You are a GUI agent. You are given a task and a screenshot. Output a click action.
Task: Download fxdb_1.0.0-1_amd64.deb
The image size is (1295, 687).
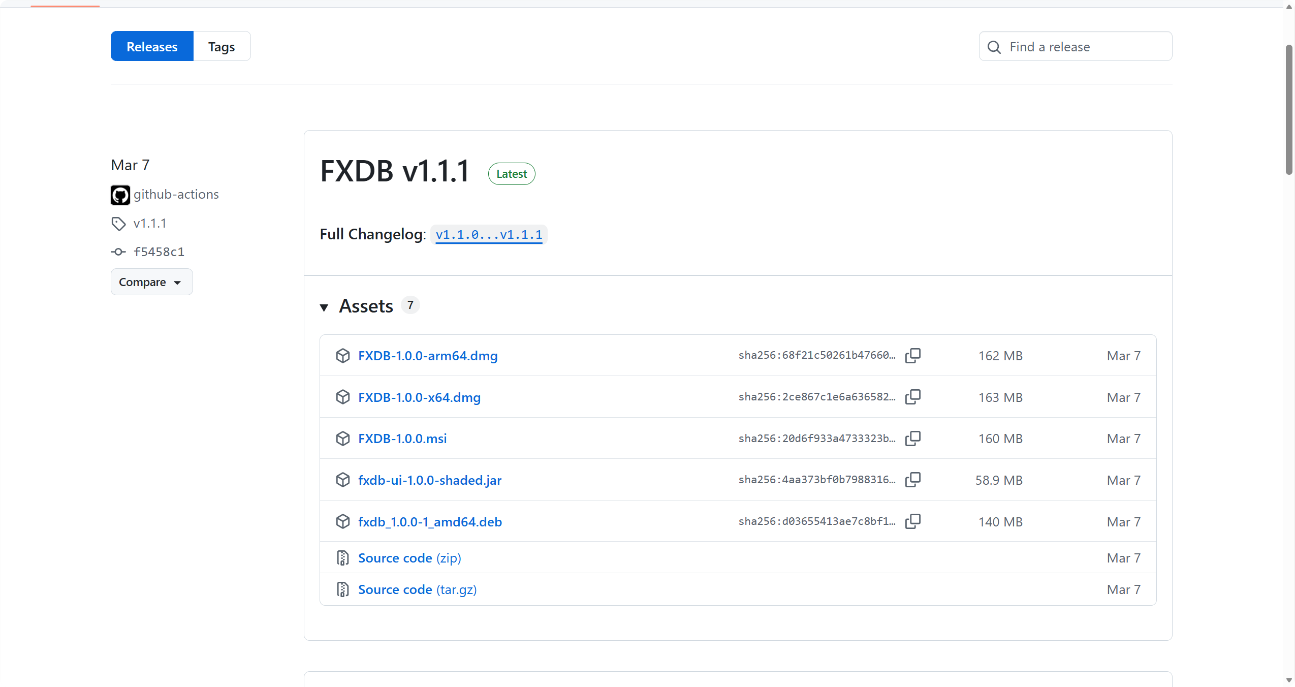click(430, 522)
